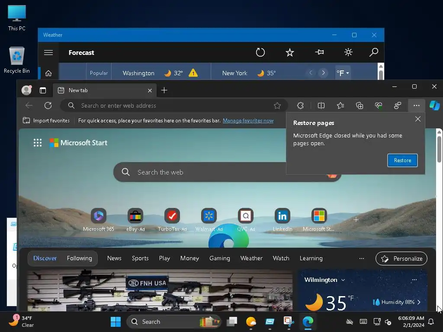This screenshot has width=443, height=332.
Task: Open the News category
Action: coord(114,259)
